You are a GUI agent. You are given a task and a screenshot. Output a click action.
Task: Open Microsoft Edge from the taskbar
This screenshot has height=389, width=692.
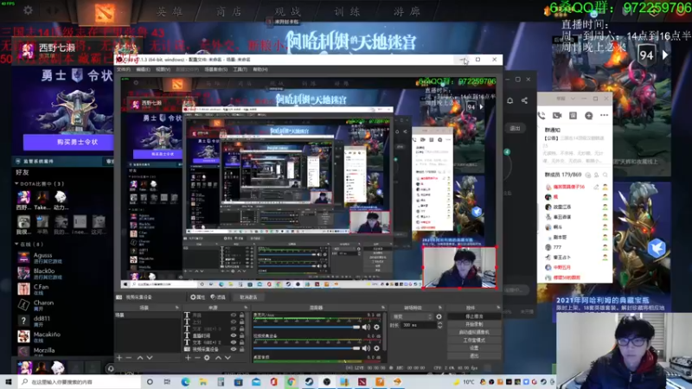click(x=185, y=382)
